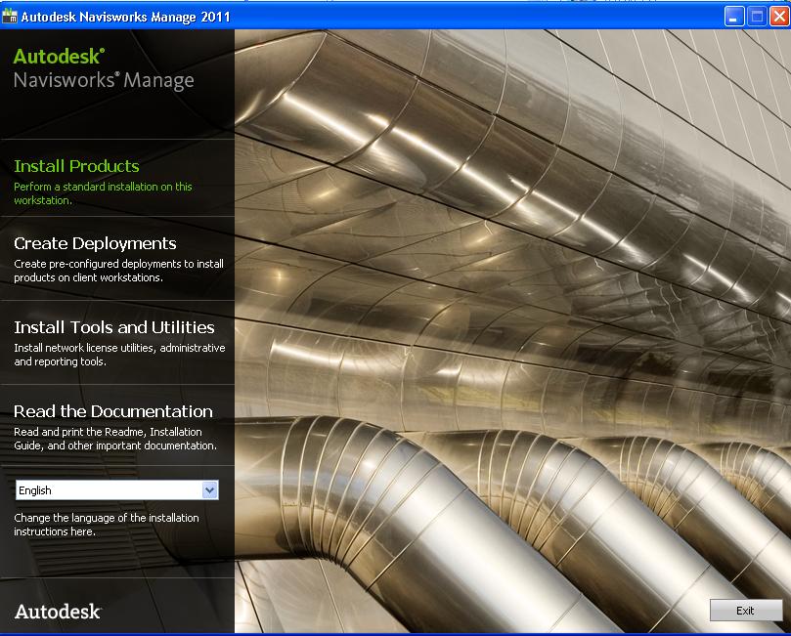Click the language field showing English
The width and height of the screenshot is (791, 636).
tap(116, 489)
